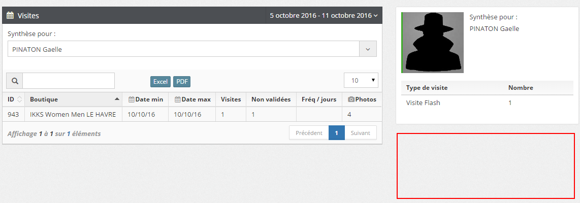Export the table with the PDF button
The image size is (580, 203).
point(182,82)
